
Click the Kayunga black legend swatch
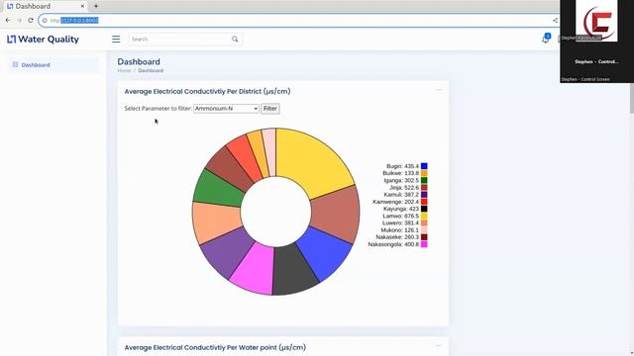424,209
